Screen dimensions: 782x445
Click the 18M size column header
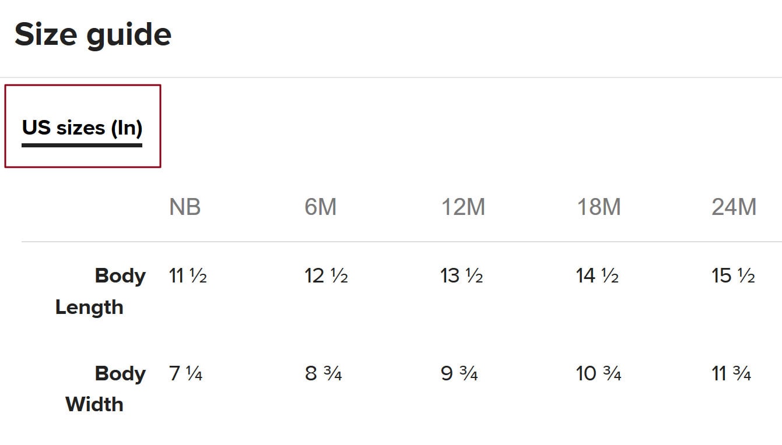click(x=599, y=207)
